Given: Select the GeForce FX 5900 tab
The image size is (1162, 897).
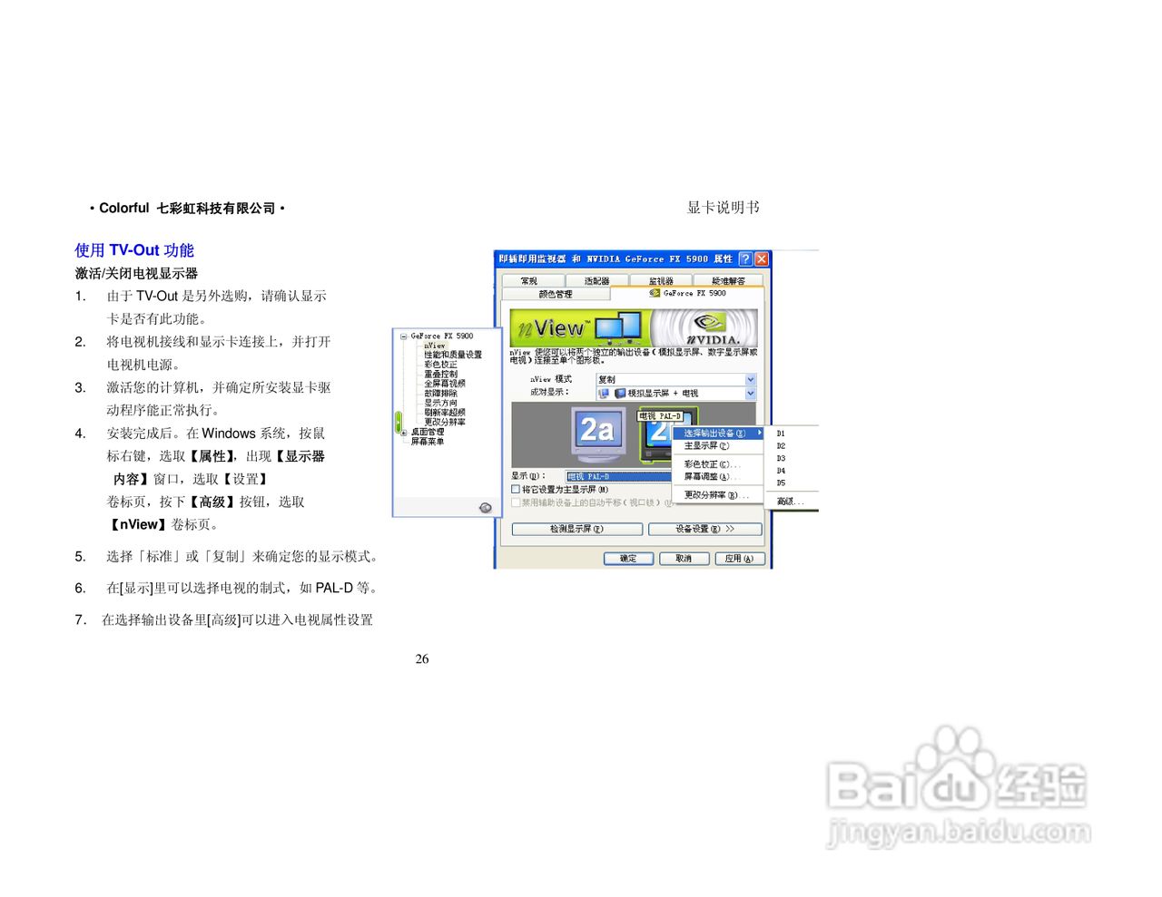Looking at the screenshot, I should 687,293.
